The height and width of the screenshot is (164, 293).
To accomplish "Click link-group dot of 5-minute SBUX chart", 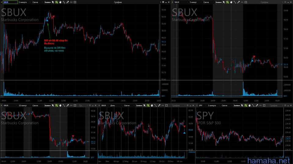I will coord(172,2).
